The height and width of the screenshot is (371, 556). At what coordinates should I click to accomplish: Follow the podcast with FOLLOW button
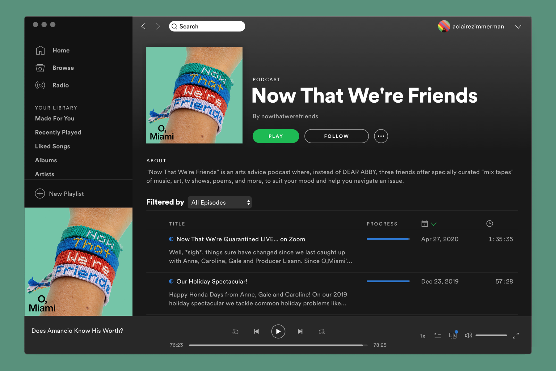tap(336, 136)
